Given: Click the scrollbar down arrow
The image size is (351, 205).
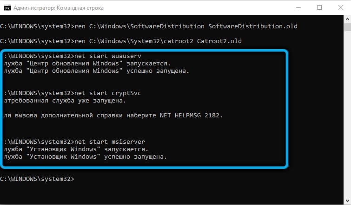Looking at the screenshot, I should tap(347, 201).
